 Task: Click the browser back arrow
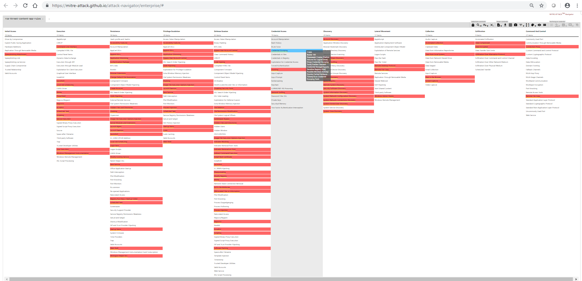click(6, 5)
